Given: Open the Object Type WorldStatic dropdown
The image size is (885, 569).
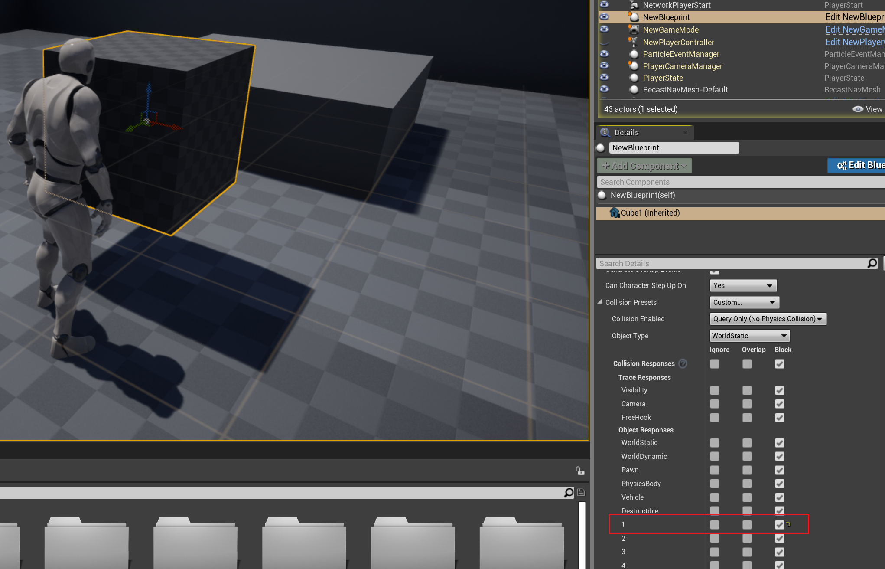Looking at the screenshot, I should (x=749, y=336).
